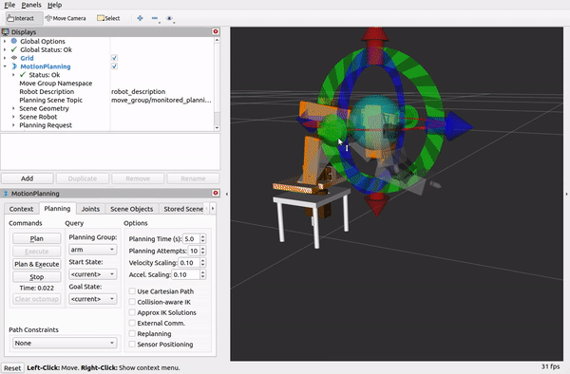
Task: Select the Move Group Namespace row
Action: pos(107,84)
